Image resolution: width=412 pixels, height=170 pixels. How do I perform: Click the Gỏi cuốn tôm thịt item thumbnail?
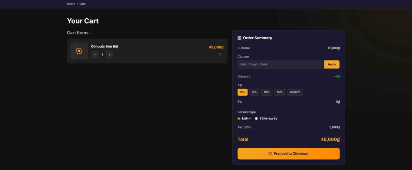(x=79, y=51)
